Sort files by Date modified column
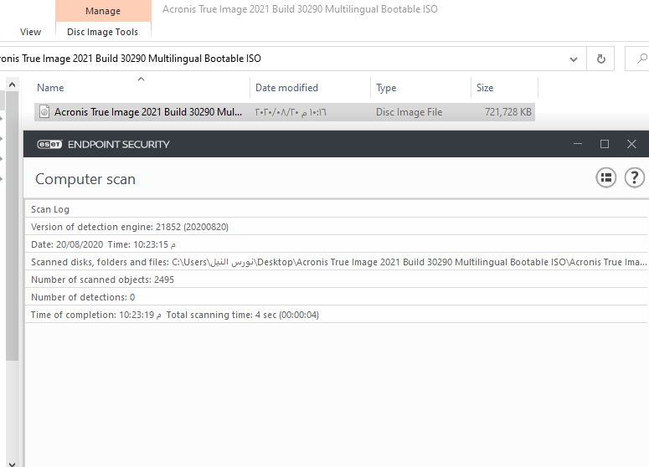Image resolution: width=649 pixels, height=467 pixels. 286,88
